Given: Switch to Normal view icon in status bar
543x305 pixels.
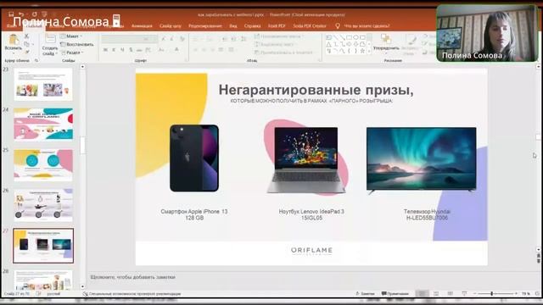Looking at the screenshot, I should [x=422, y=294].
